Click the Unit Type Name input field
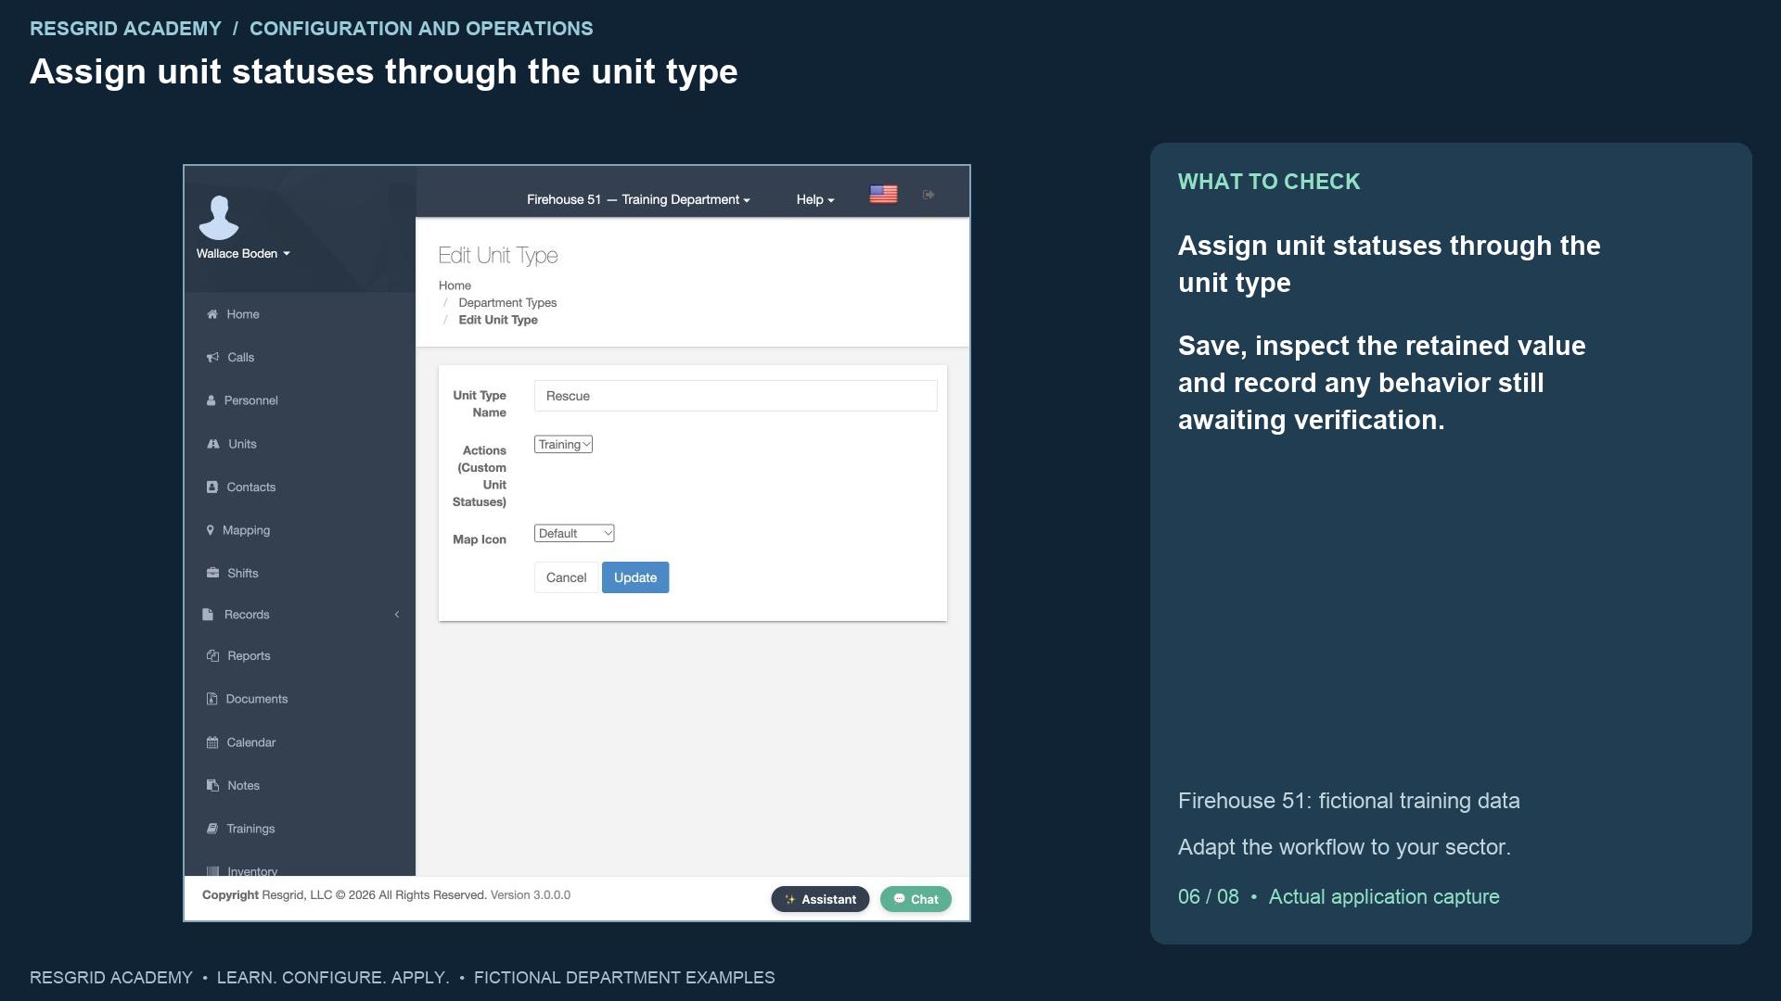Viewport: 1781px width, 1001px height. coord(736,396)
